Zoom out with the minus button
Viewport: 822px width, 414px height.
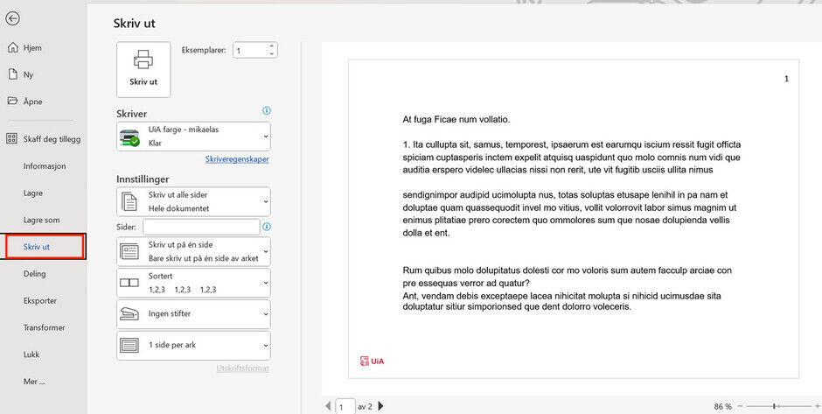pos(740,406)
